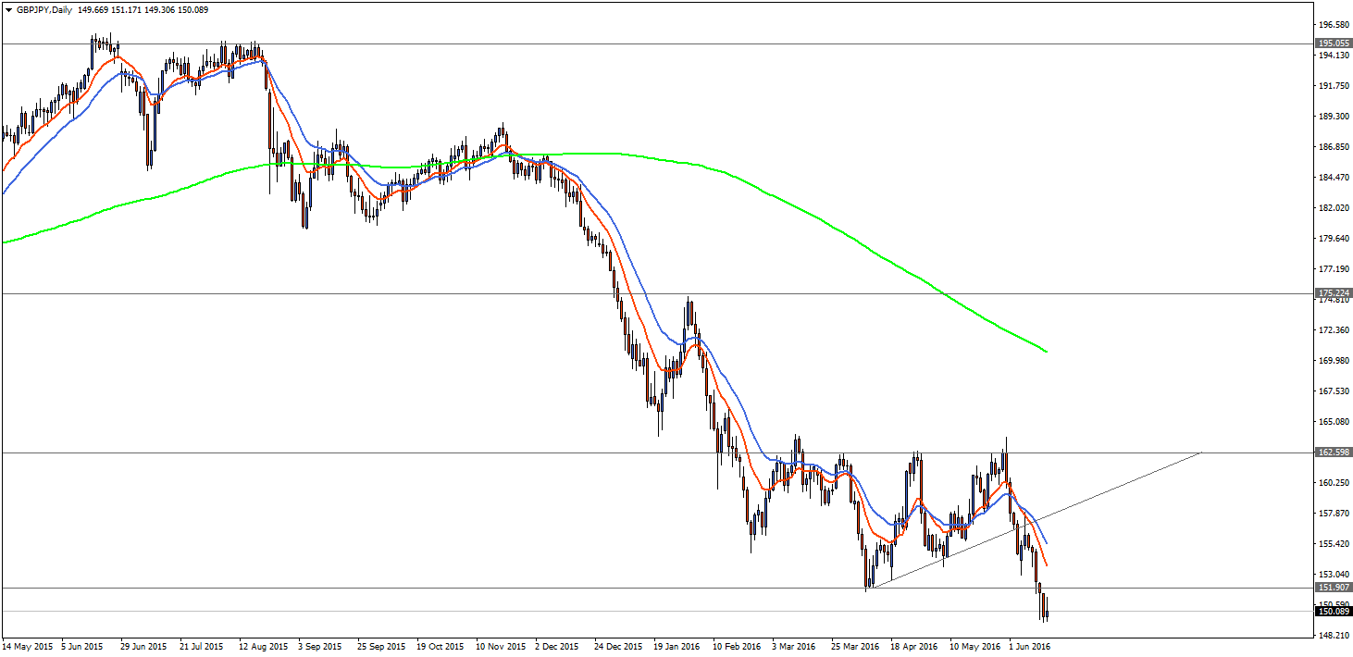Click the 10 Nov 2015 date label
1353x657 pixels.
click(500, 647)
